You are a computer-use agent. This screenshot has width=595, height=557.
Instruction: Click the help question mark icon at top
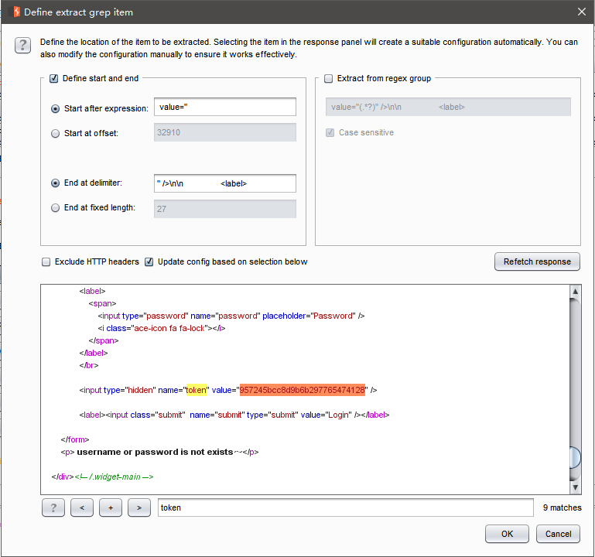22,46
